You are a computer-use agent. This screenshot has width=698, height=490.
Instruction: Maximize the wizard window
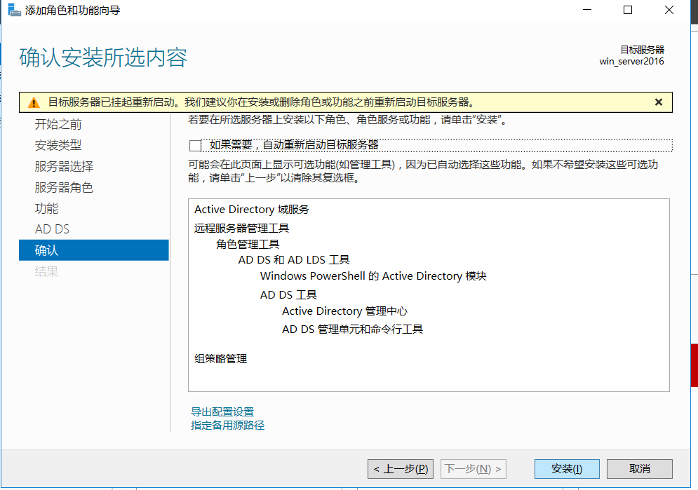[628, 10]
